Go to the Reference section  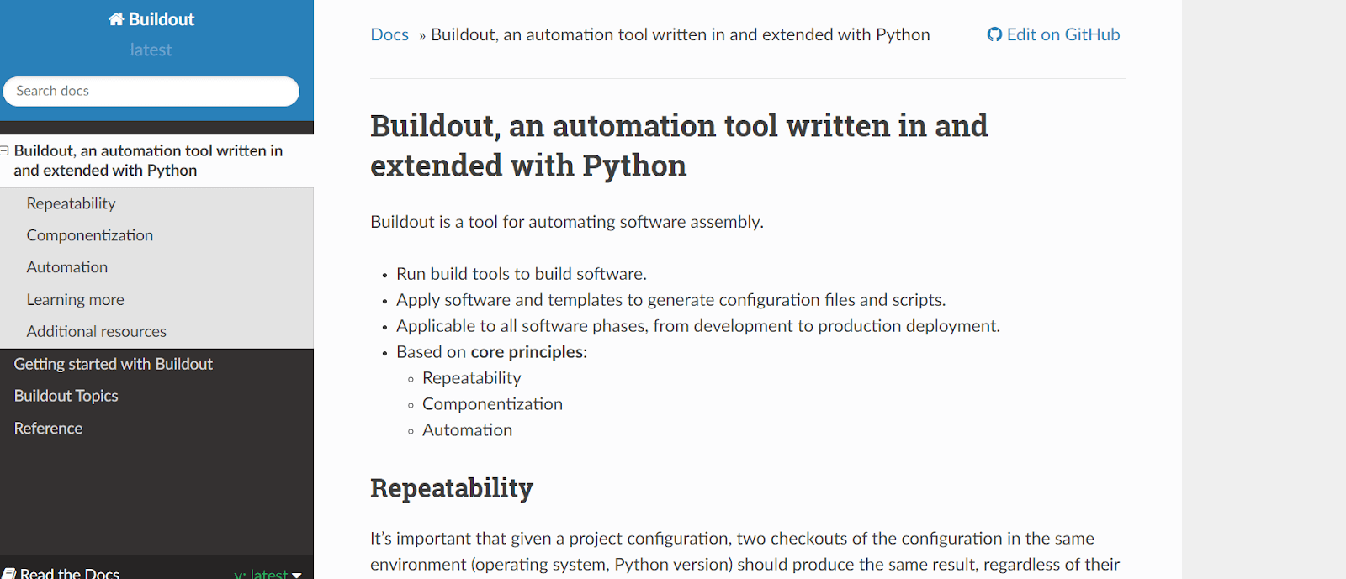48,428
